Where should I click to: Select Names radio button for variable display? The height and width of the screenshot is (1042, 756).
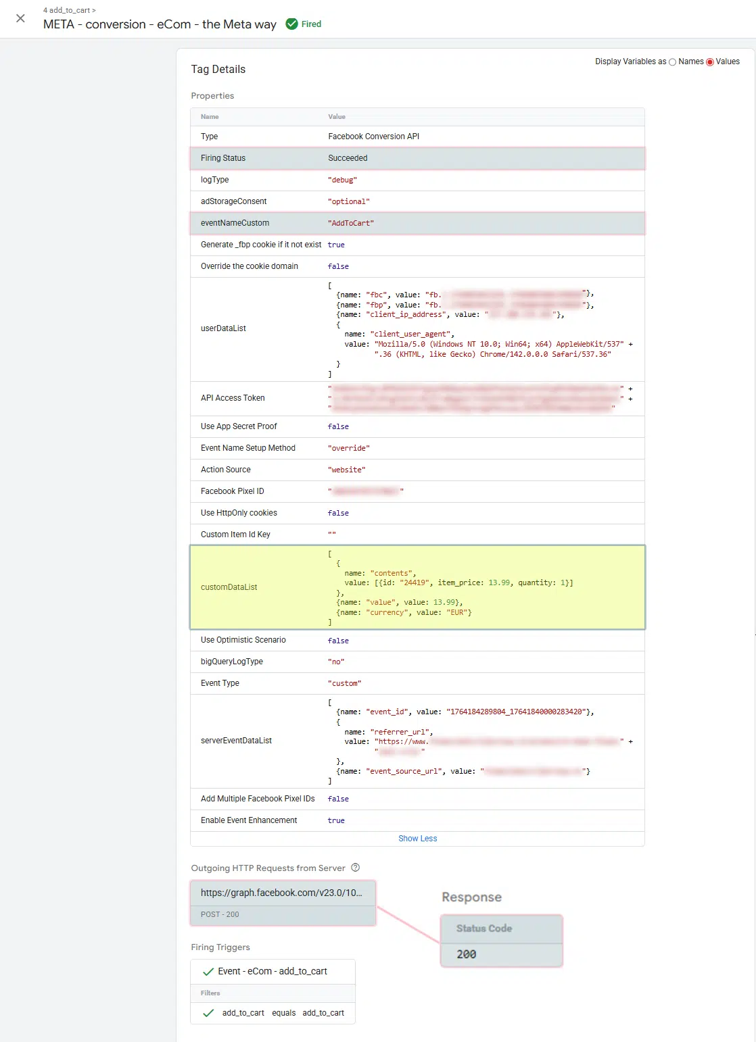pyautogui.click(x=672, y=62)
